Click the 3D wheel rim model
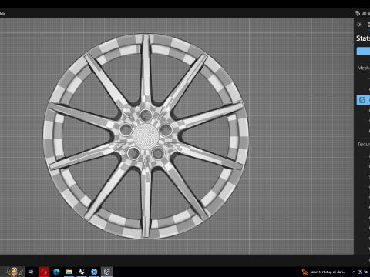 [x=146, y=136]
